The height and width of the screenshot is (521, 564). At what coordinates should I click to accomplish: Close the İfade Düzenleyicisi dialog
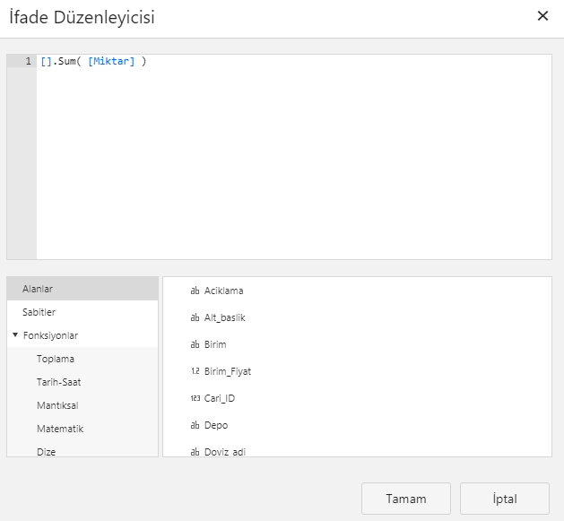click(542, 16)
